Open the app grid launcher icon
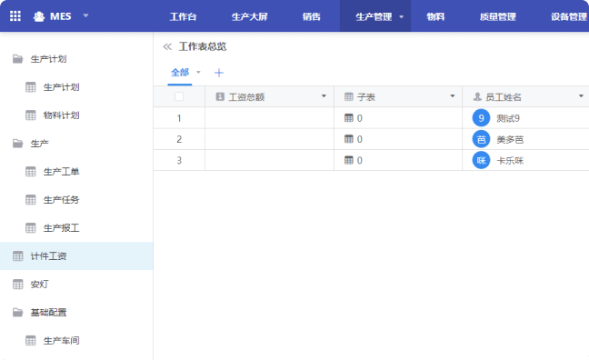Screen dimensions: 589x360 coord(15,16)
